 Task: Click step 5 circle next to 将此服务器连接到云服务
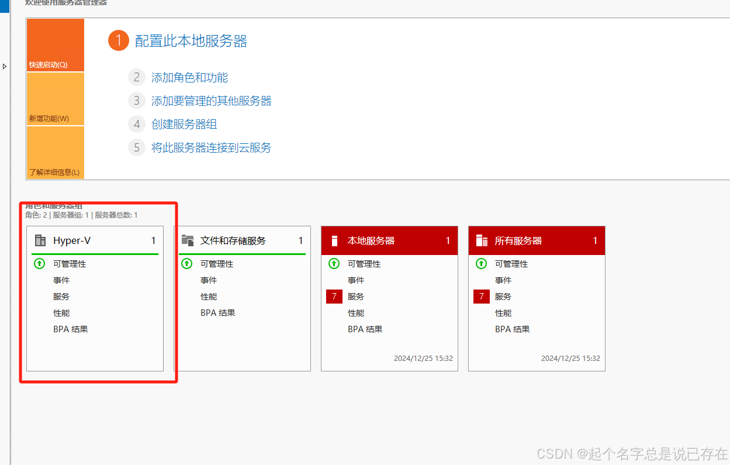136,147
